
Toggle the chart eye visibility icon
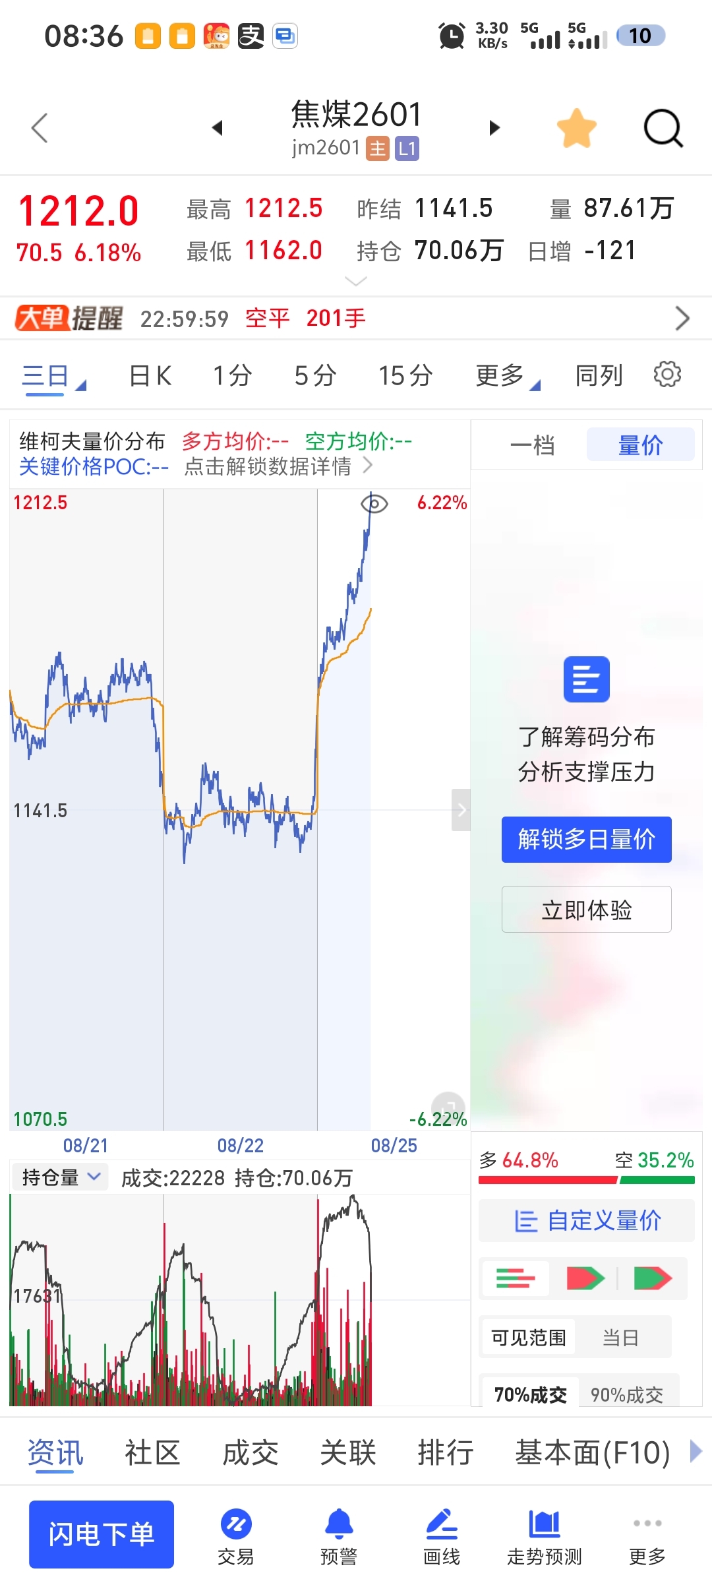pyautogui.click(x=374, y=505)
